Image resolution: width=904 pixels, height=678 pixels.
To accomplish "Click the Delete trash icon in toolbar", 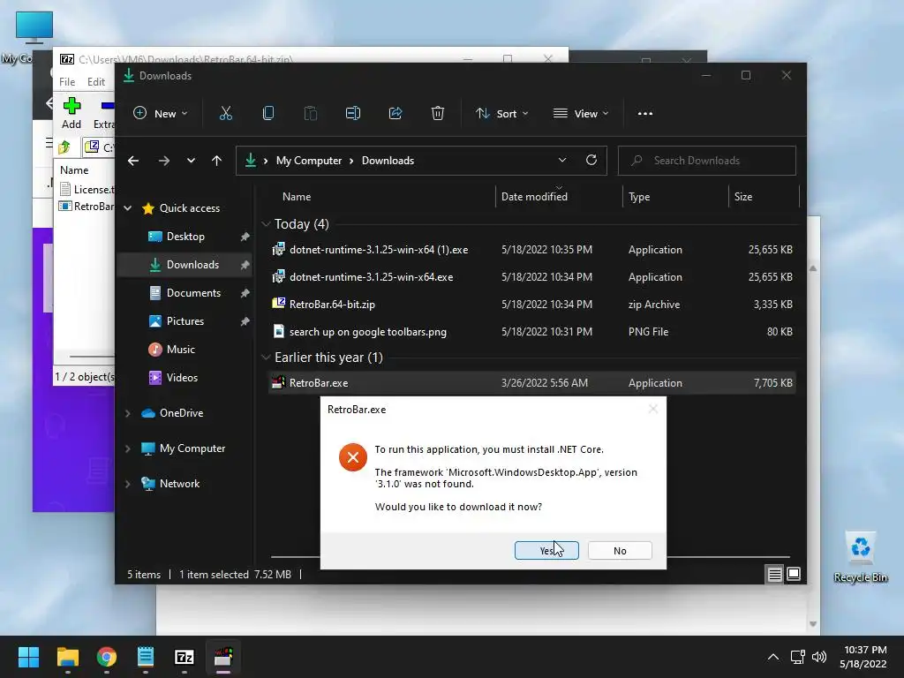I will [x=438, y=114].
